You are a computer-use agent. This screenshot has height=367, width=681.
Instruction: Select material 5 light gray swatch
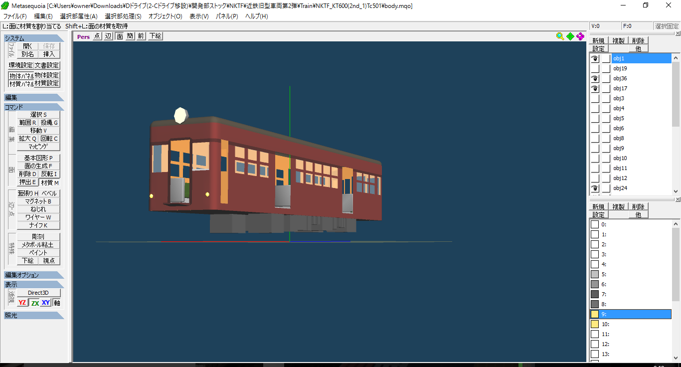click(x=594, y=274)
